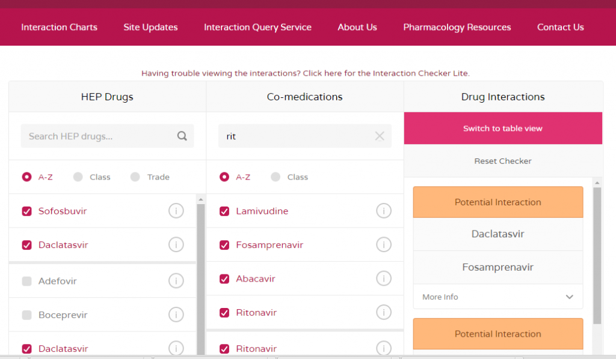616x359 pixels.
Task: Click the HEP drugs search magnifier icon
Action: (182, 136)
